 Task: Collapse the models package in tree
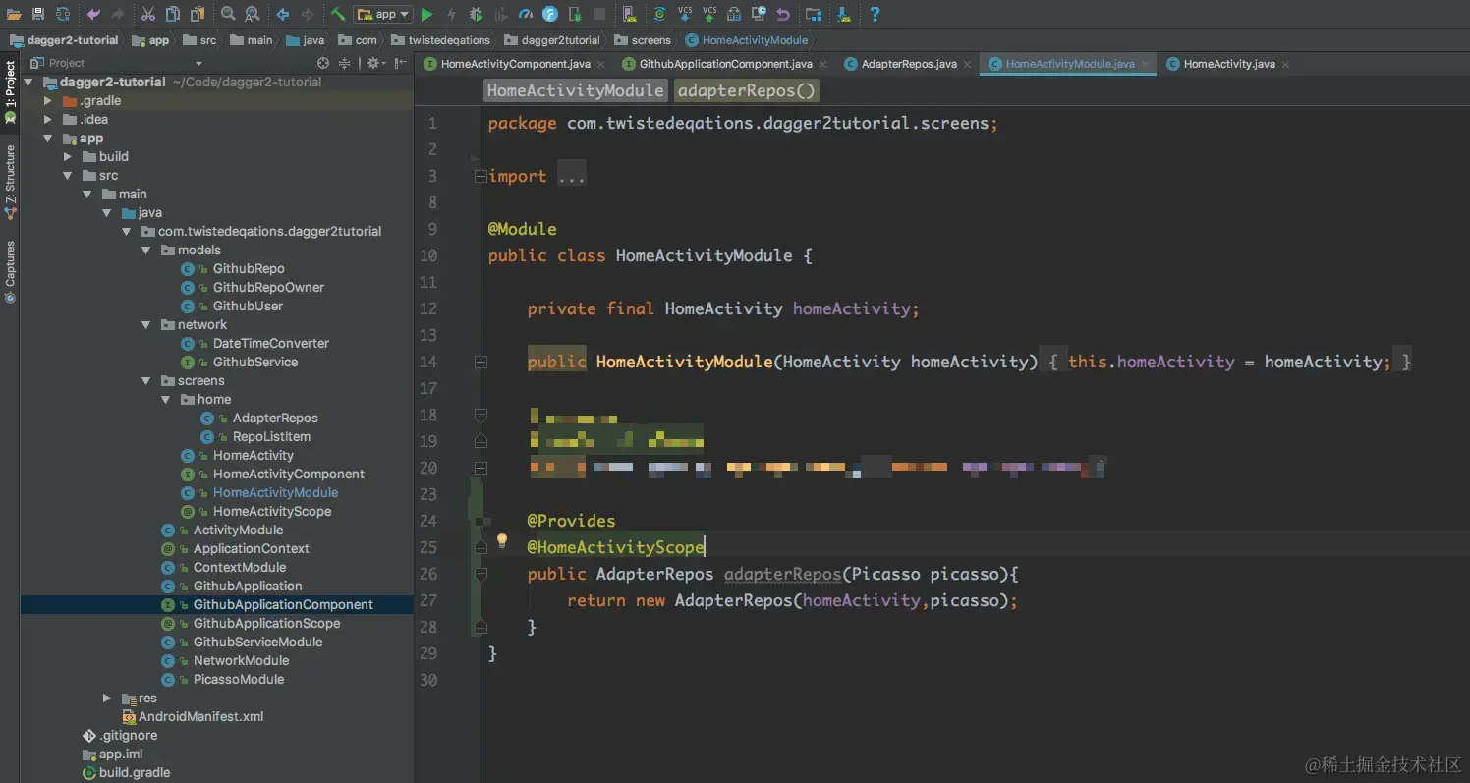pos(146,251)
